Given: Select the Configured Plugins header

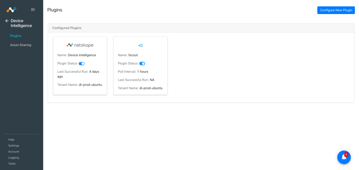Looking at the screenshot, I should pos(201,28).
